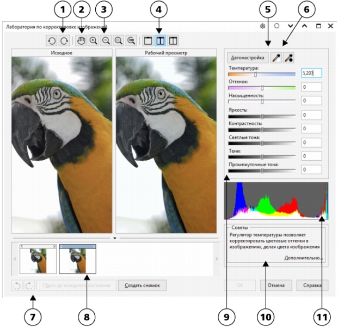Click Создать снимок button
This screenshot has height=327, width=338.
click(x=143, y=285)
